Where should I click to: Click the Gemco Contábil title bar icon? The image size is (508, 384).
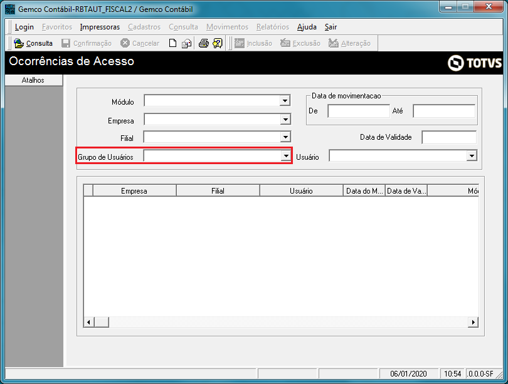10,9
